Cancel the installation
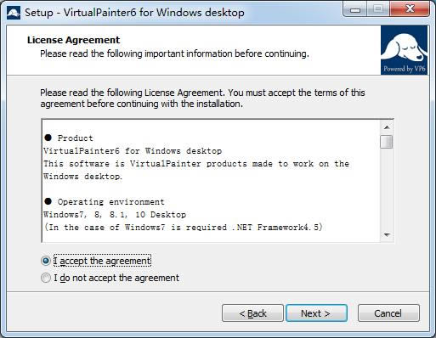Image resolution: width=436 pixels, height=338 pixels. [x=388, y=313]
